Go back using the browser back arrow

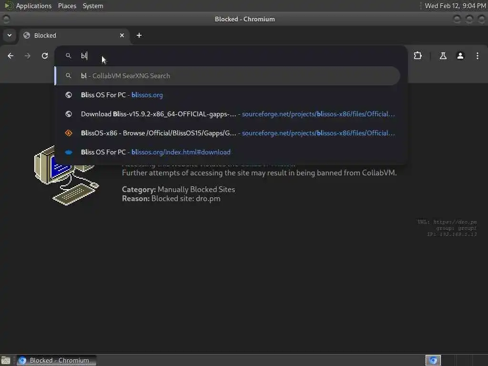pyautogui.click(x=10, y=56)
